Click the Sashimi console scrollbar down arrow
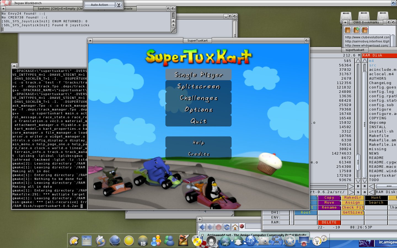This screenshot has width=397, height=248. click(x=173, y=25)
